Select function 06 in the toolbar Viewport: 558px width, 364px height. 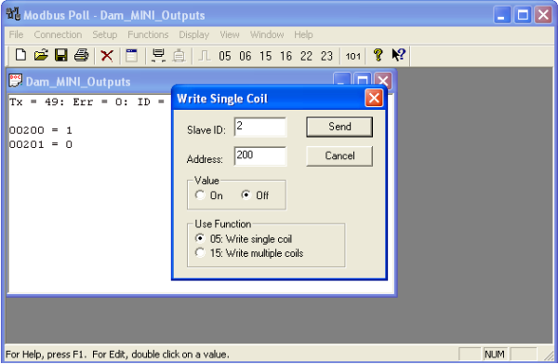click(x=245, y=56)
